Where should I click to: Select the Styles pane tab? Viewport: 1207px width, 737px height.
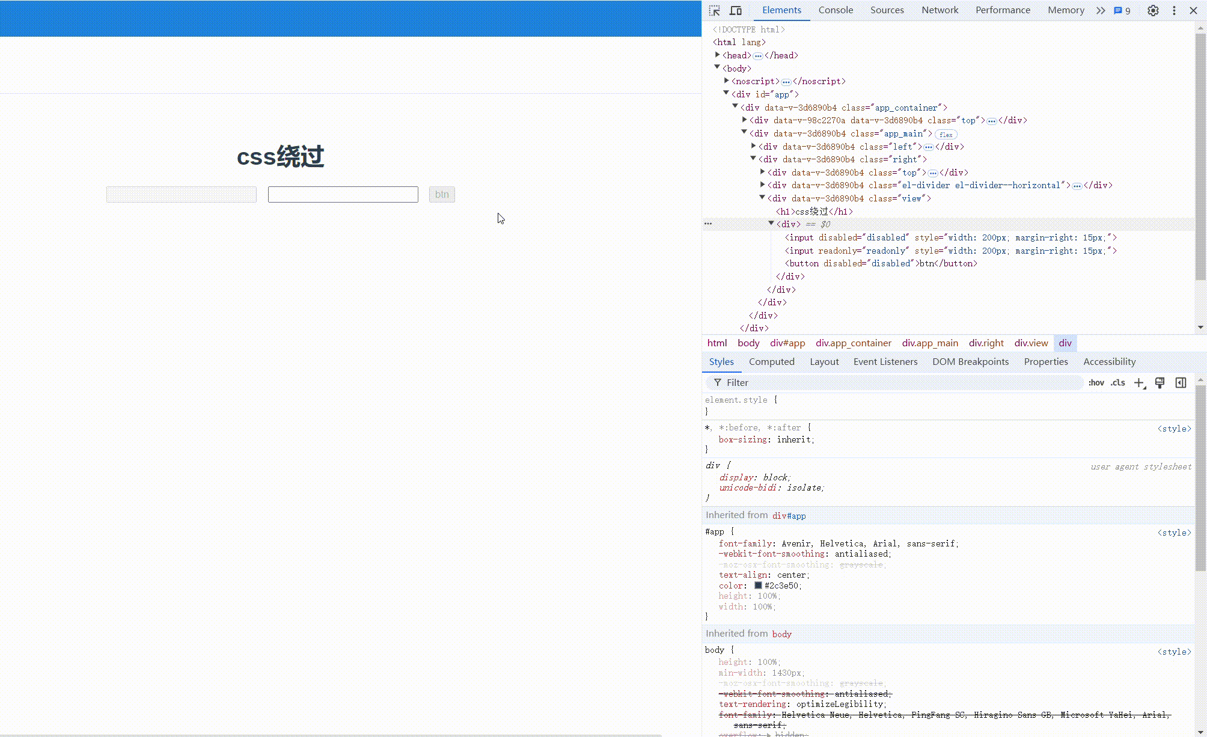point(721,362)
